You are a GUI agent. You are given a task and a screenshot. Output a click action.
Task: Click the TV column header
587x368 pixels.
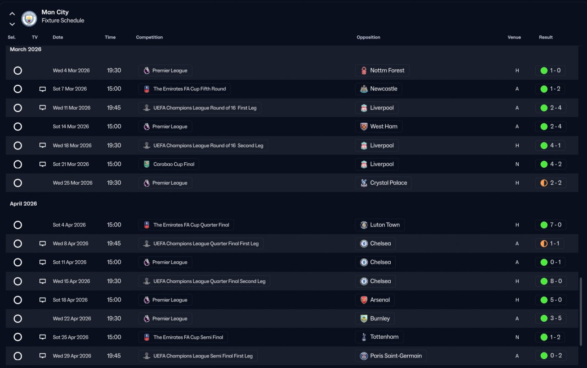(x=35, y=37)
